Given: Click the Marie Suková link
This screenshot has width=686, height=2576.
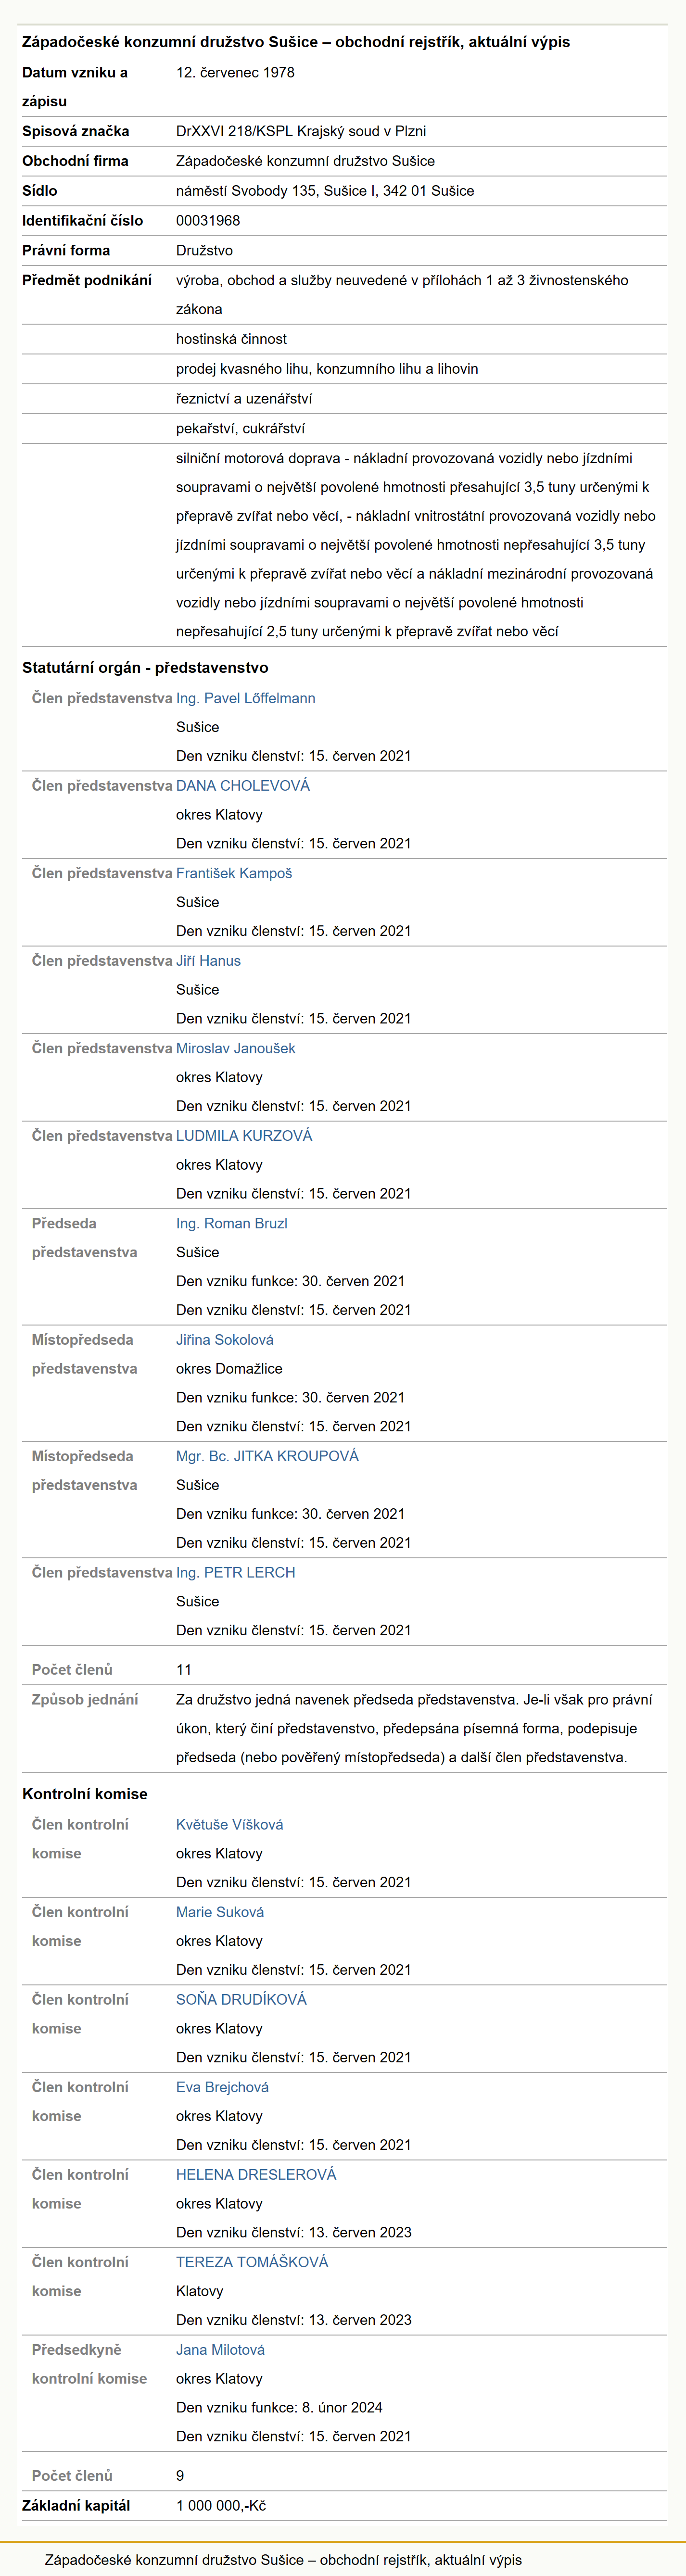Looking at the screenshot, I should [x=220, y=1912].
